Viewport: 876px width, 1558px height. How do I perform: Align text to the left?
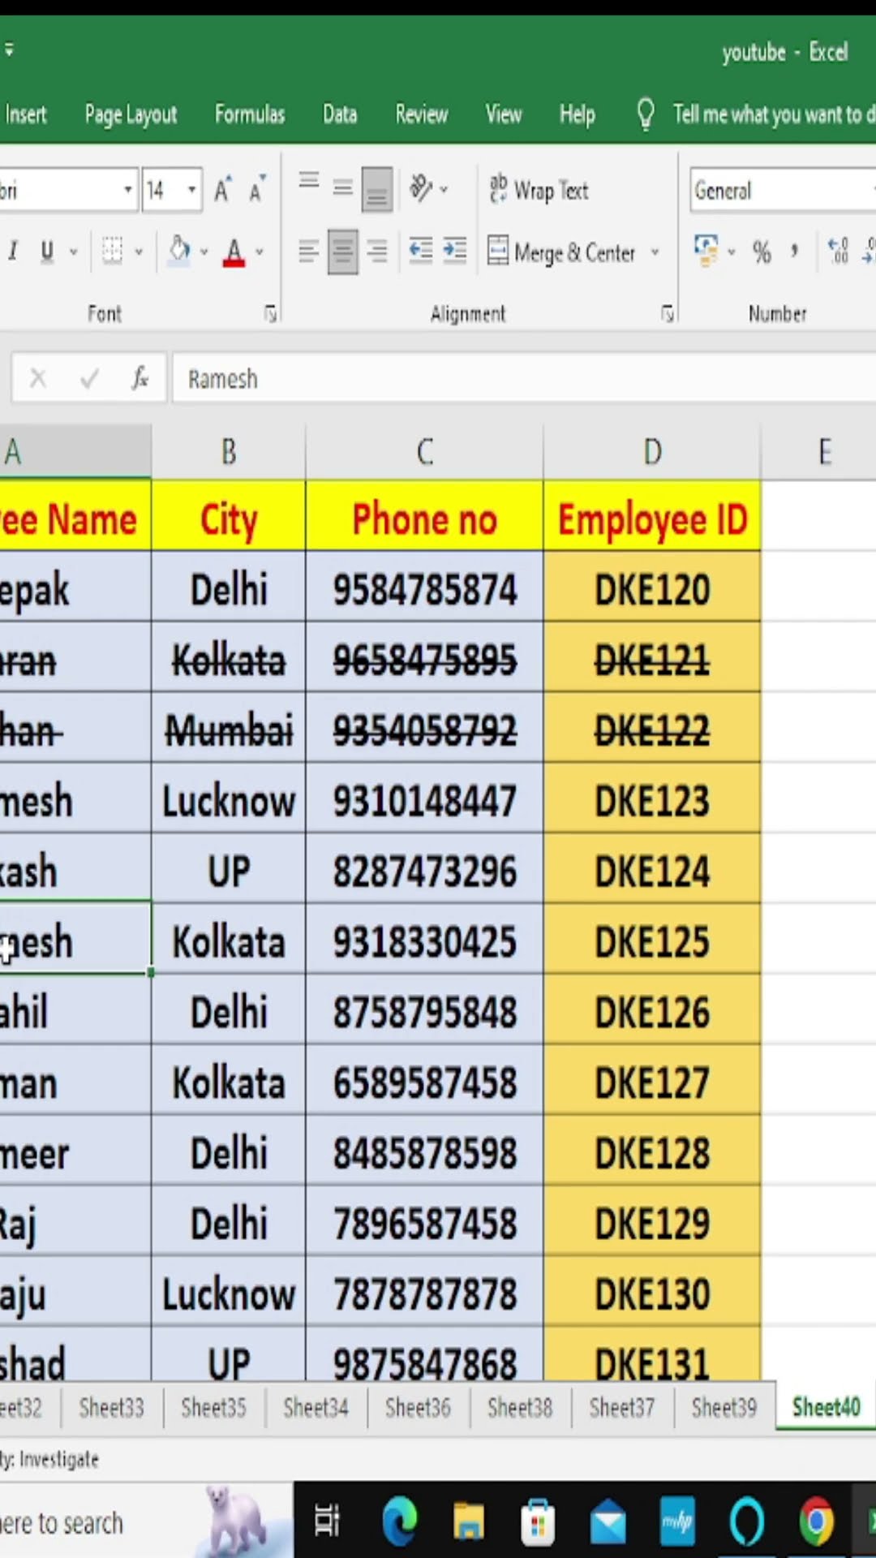coord(308,252)
